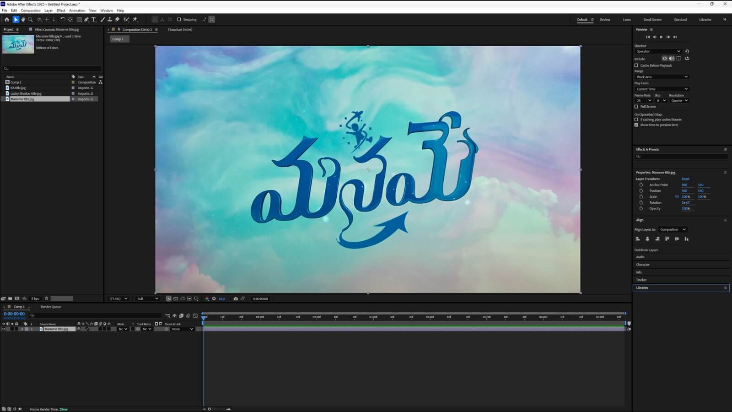Open the Composition menu

31,11
